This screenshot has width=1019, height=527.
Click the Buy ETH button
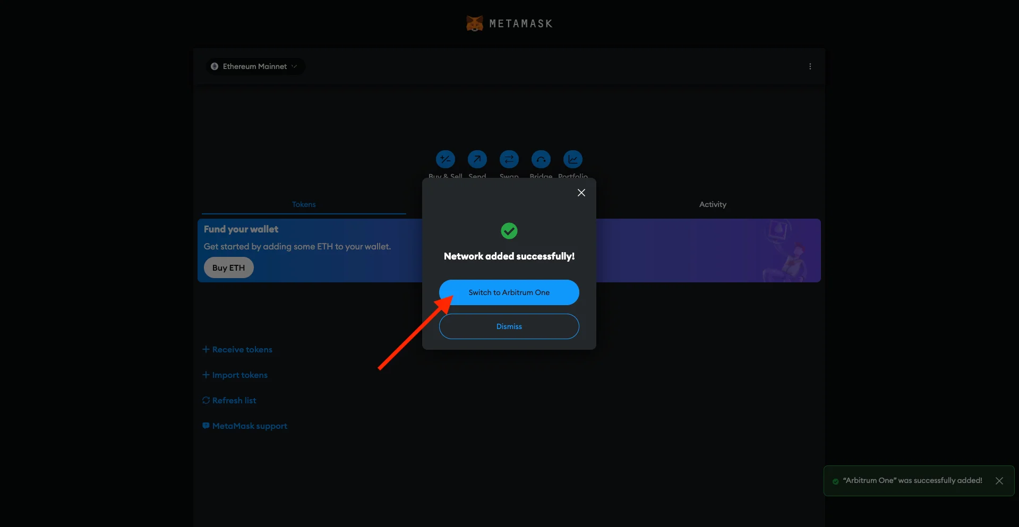pyautogui.click(x=229, y=267)
